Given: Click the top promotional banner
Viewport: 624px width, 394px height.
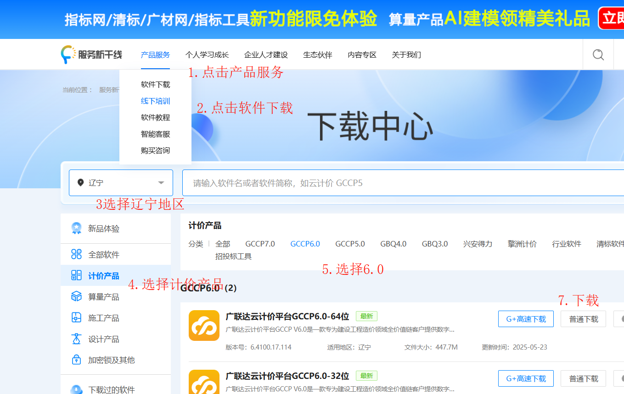Looking at the screenshot, I should tap(312, 19).
